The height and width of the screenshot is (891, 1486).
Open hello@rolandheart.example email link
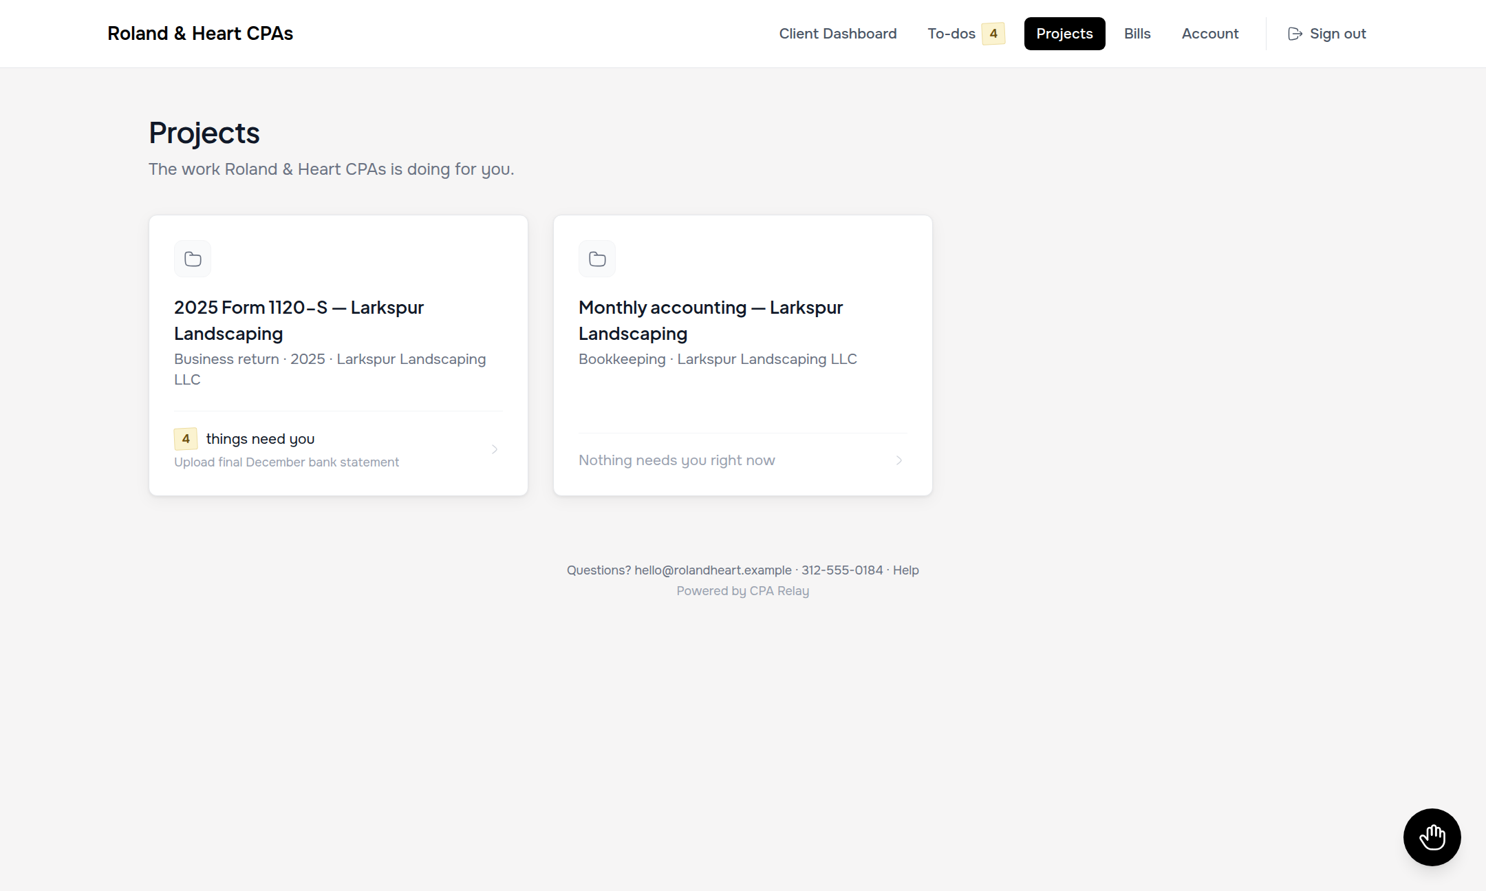tap(713, 570)
